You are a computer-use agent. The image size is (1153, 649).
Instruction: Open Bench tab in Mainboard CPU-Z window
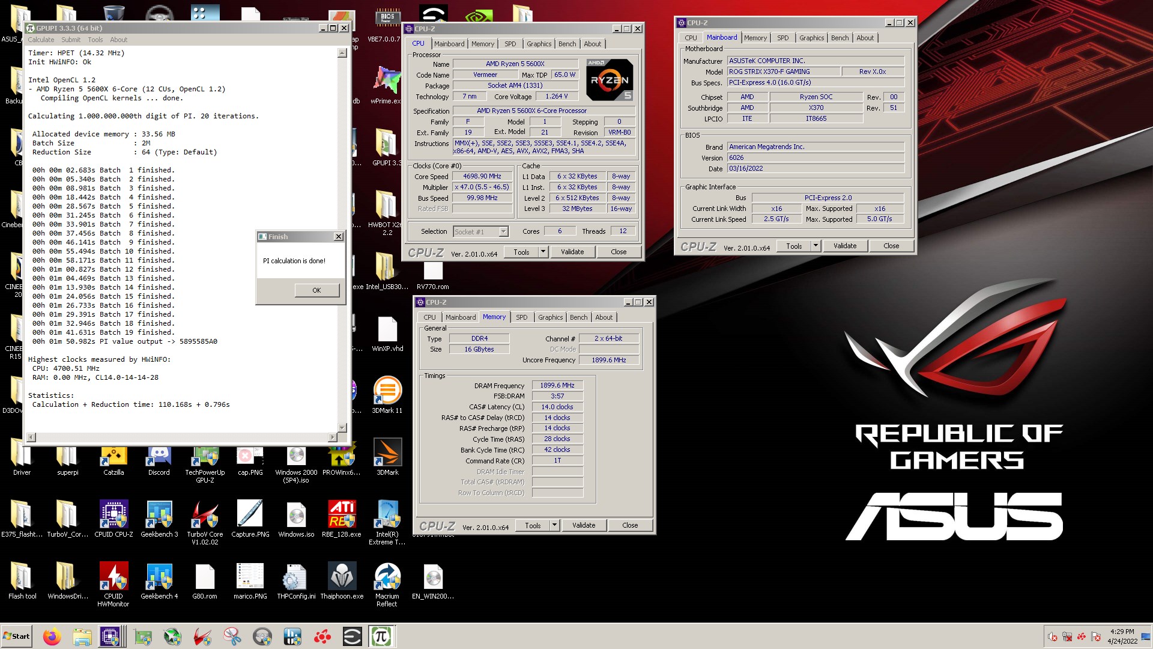coord(840,38)
